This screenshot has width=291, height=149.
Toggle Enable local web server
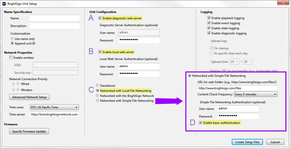pos(100,52)
